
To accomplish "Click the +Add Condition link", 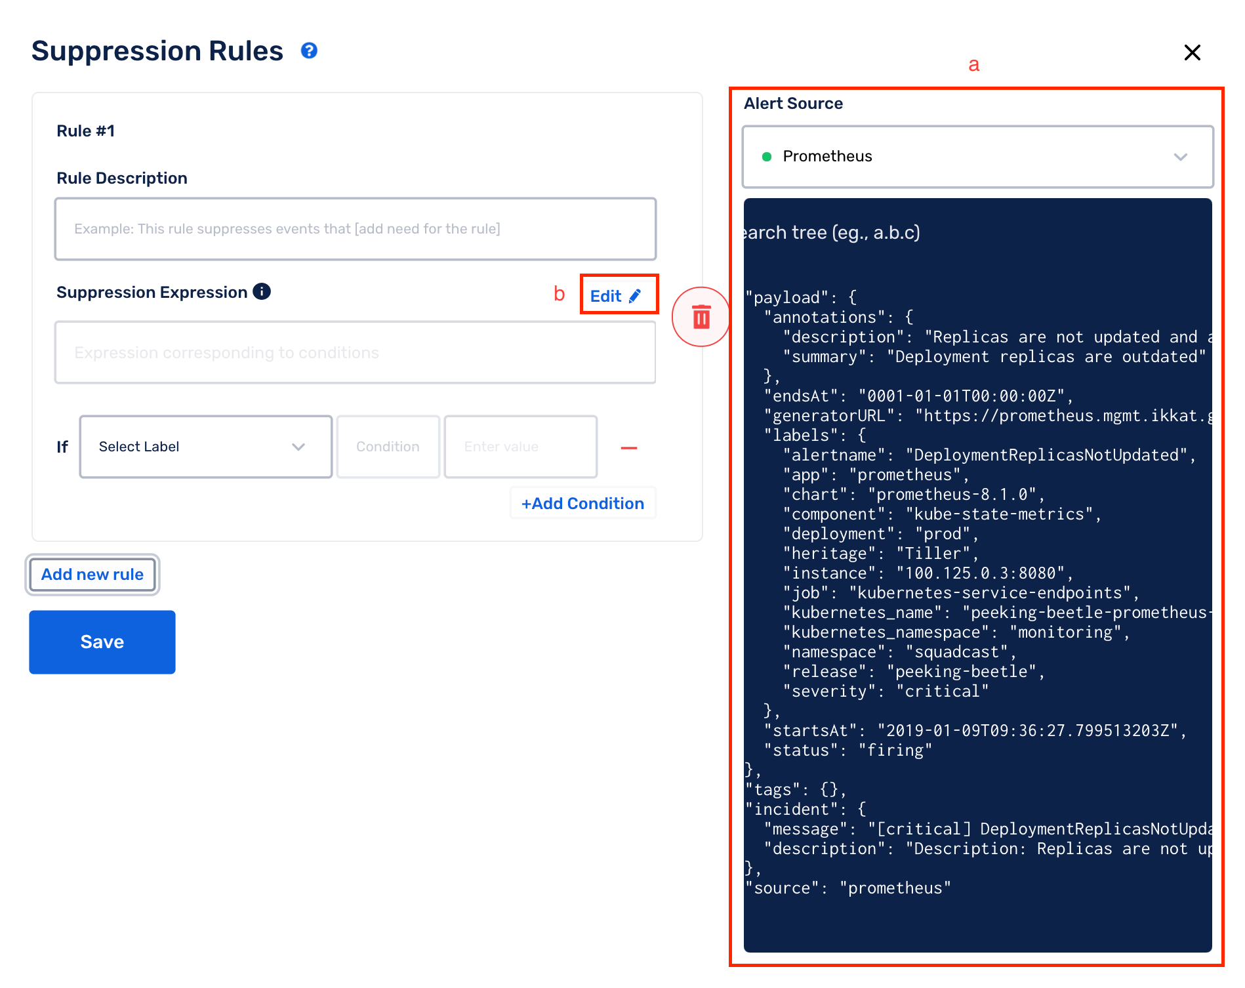I will click(x=582, y=503).
